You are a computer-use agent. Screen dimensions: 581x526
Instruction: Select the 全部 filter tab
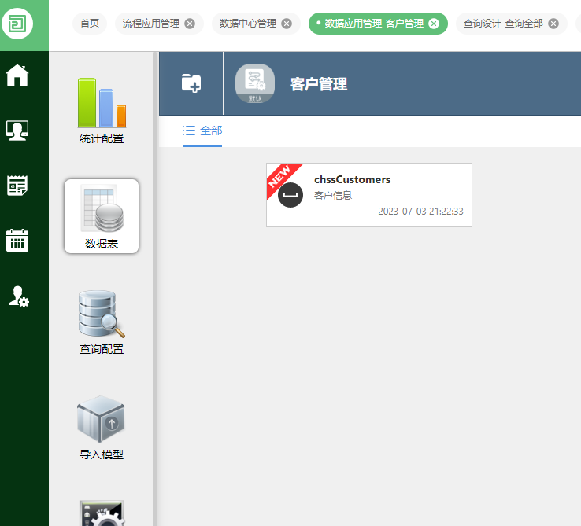tap(202, 131)
